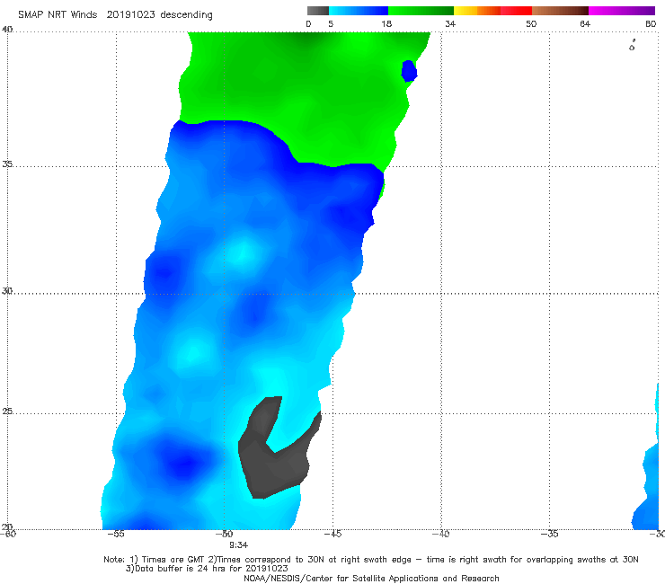Click the longitude label -55

pos(116,534)
